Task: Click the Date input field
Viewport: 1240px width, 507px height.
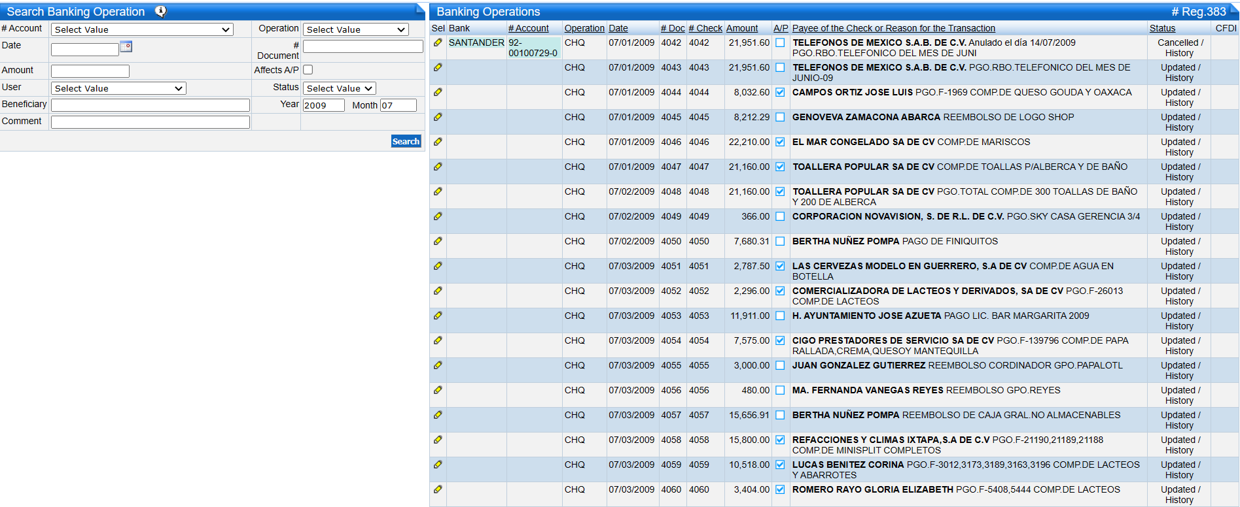Action: 85,49
